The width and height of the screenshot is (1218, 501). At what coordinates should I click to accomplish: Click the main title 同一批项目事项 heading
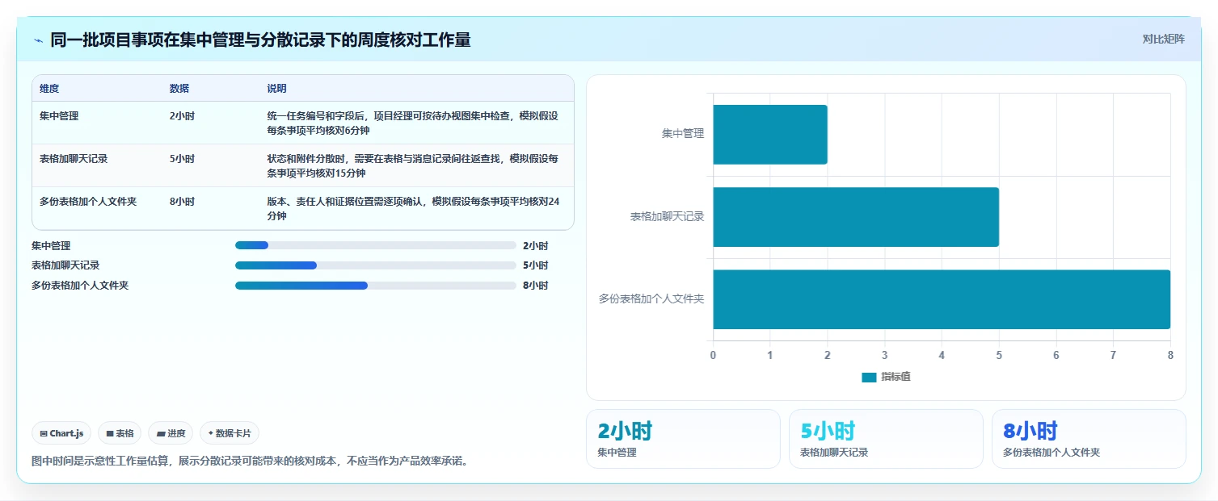[x=260, y=40]
